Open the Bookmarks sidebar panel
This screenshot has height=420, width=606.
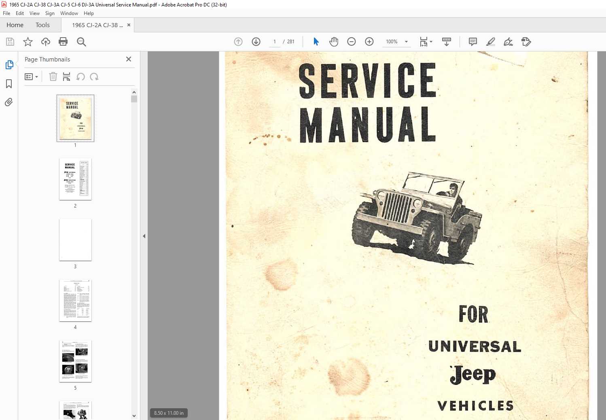tap(9, 84)
